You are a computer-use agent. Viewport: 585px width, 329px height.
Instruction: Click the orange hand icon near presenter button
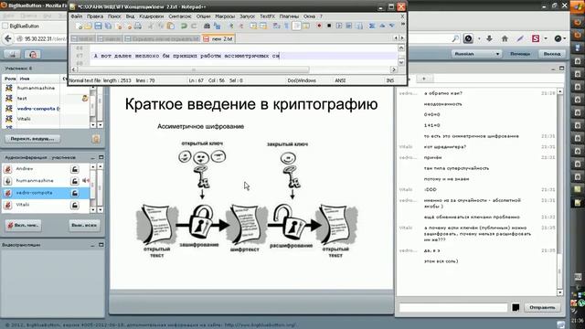tap(96, 139)
